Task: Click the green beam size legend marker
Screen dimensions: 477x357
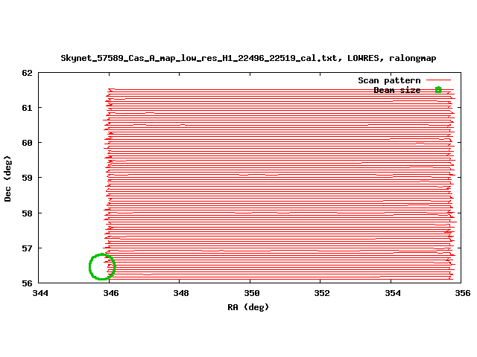Action: pyautogui.click(x=438, y=89)
